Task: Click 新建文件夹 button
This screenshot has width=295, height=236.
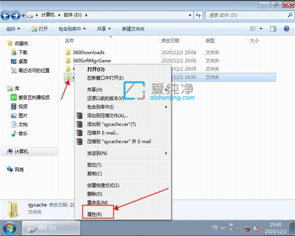Action: coord(133,29)
